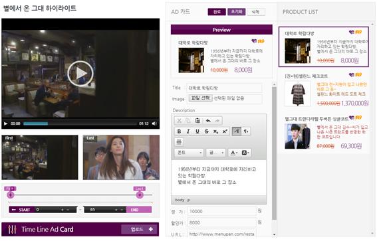
Task: Click the undo arrow in editor toolbar
Action: tap(208, 121)
